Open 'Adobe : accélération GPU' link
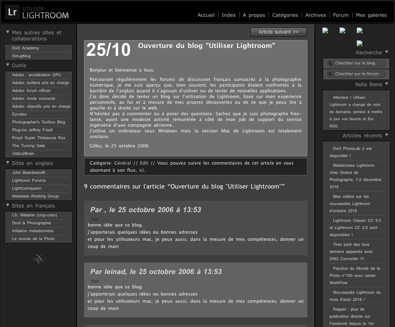This screenshot has width=395, height=327. [36, 75]
